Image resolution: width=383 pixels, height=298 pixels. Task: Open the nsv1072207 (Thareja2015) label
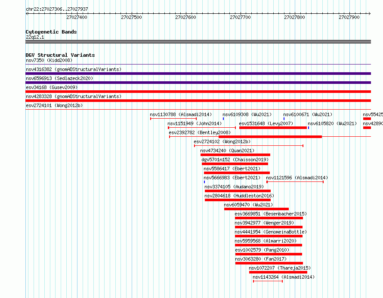tap(280, 268)
